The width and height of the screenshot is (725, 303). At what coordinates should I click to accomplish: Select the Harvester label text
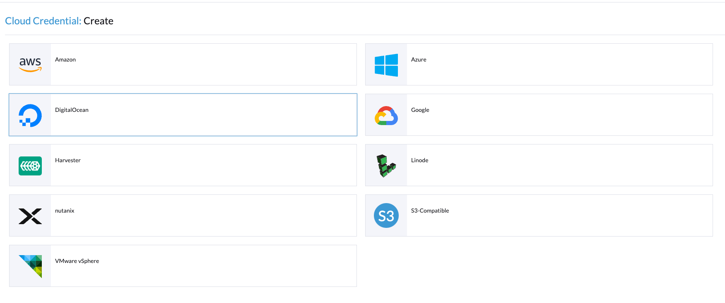tap(68, 160)
